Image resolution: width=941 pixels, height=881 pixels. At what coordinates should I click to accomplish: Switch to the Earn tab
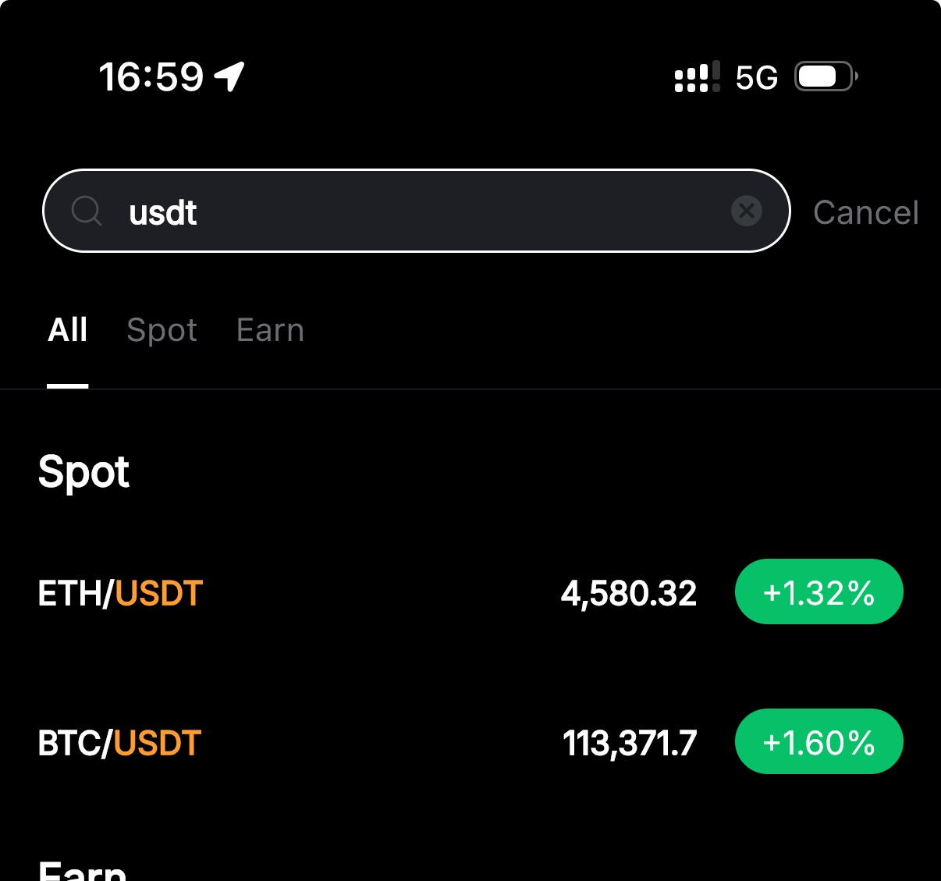pos(269,329)
